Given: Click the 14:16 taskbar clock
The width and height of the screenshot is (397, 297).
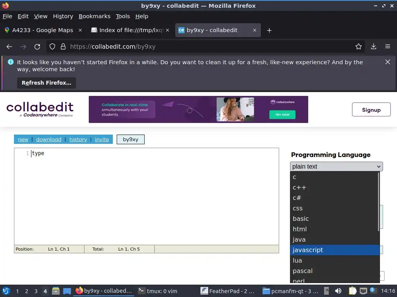Looking at the screenshot, I should [x=388, y=291].
